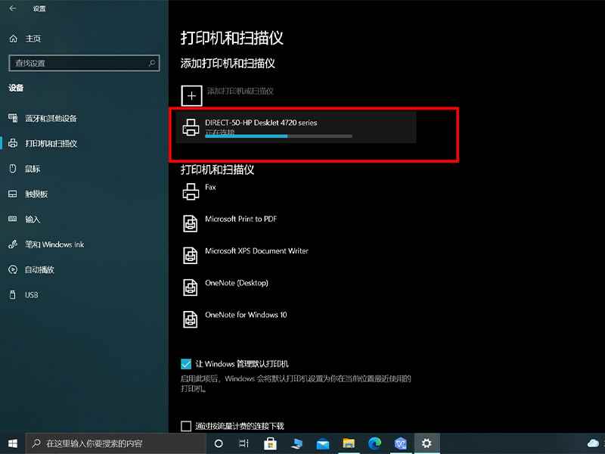Screen dimensions: 605x454
Task: Open 输入 typing settings
Action: [x=33, y=219]
